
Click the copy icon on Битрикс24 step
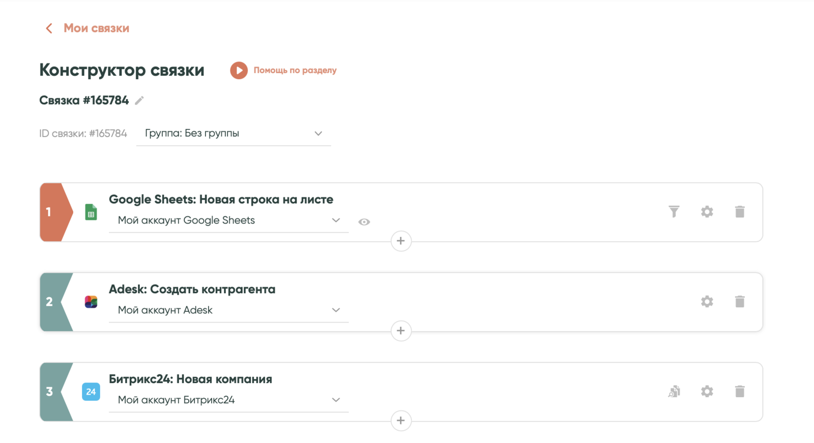click(x=674, y=391)
